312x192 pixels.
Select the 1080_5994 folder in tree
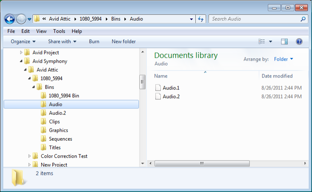[x=52, y=78]
